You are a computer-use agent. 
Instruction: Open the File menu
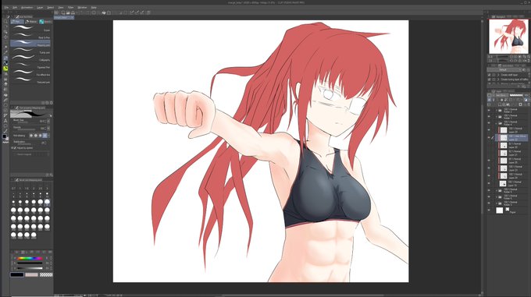[x=6, y=7]
